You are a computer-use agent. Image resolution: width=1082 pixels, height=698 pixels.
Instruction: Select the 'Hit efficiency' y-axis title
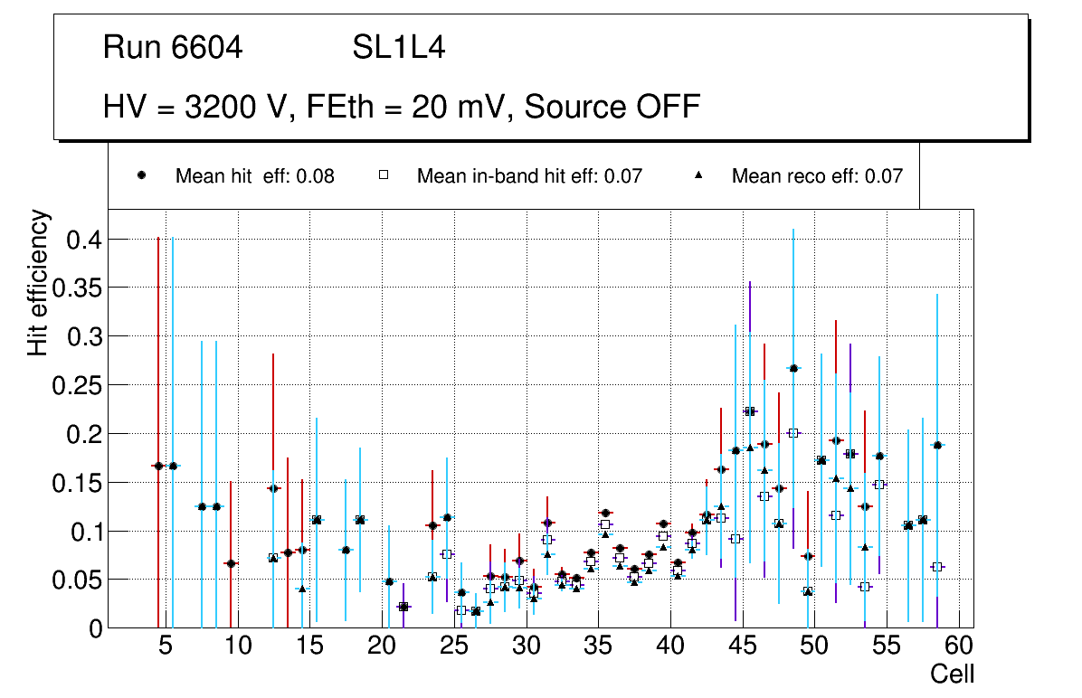[x=38, y=283]
